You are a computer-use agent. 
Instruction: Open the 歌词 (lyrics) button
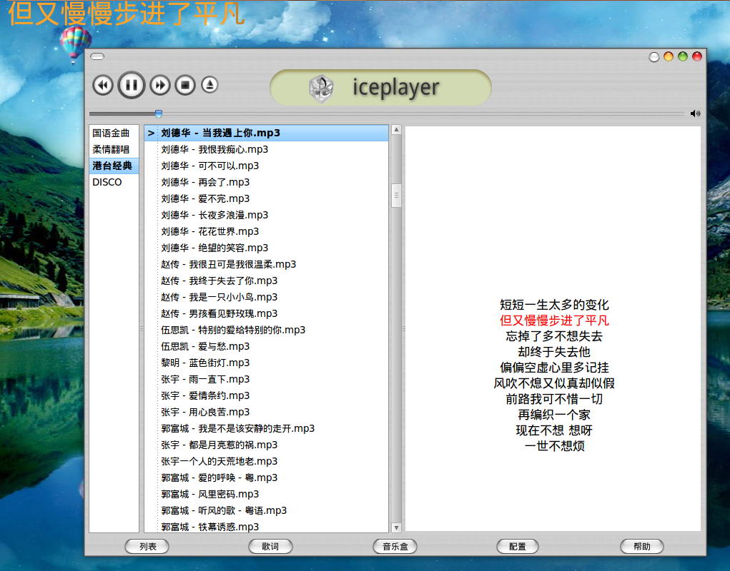tap(270, 547)
